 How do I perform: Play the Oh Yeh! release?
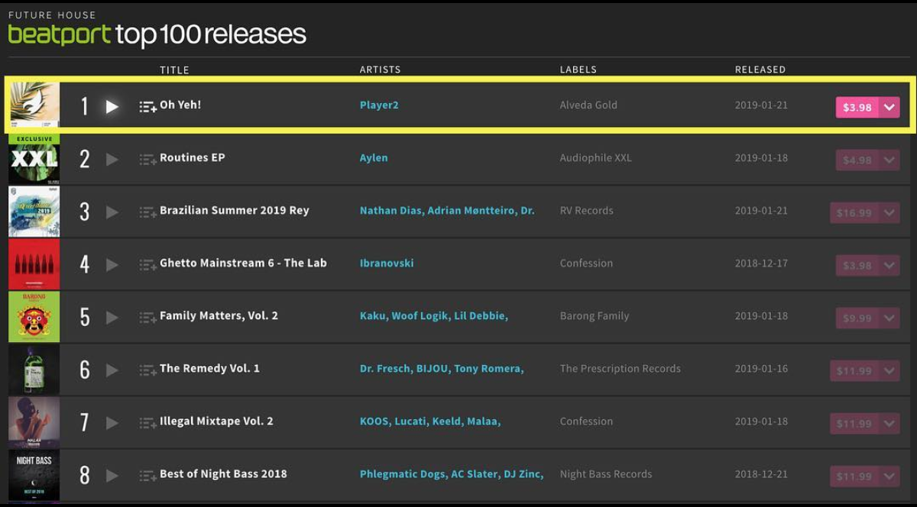click(x=112, y=106)
